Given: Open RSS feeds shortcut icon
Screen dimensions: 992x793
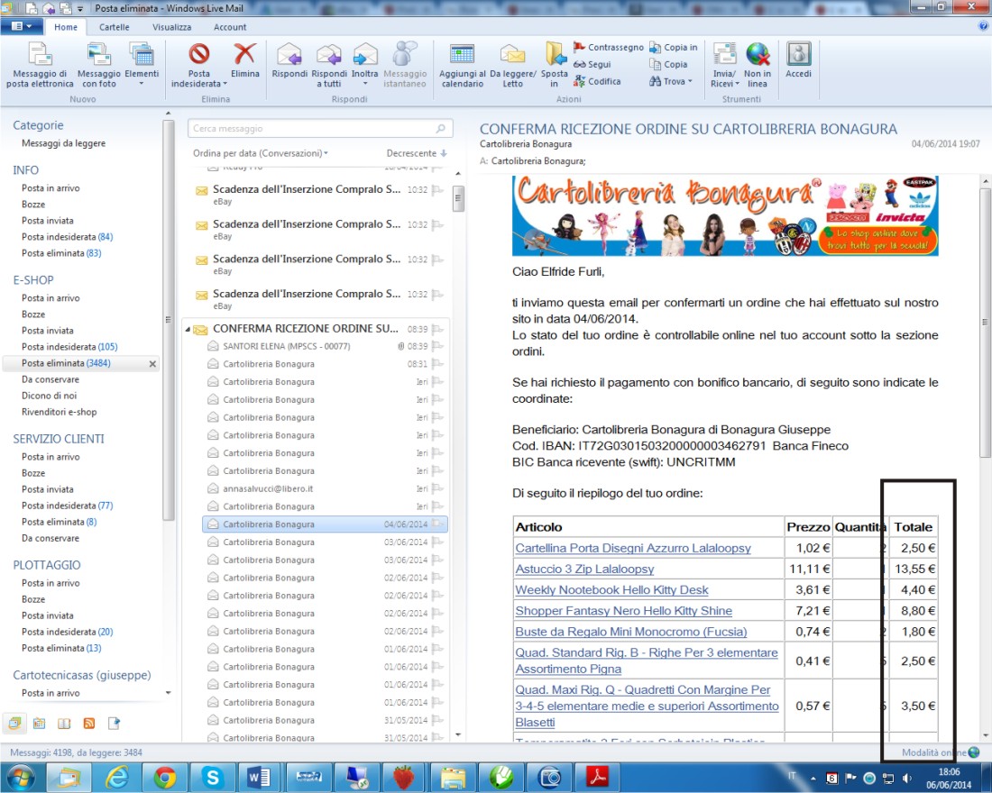Looking at the screenshot, I should point(89,723).
